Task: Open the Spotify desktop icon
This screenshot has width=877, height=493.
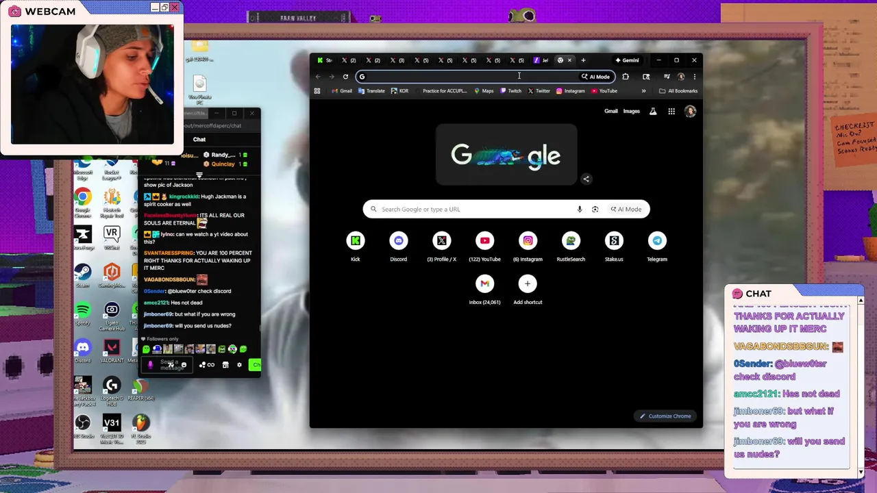Action: 83,314
